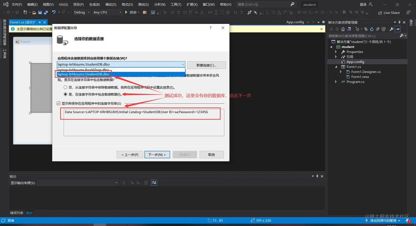Close the yellow scaling info bar

pos(321,29)
